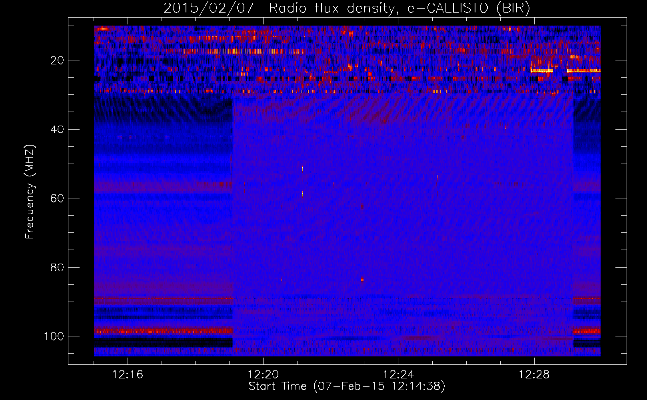Click the 'Frequency (MHZ)' y-axis label

point(30,192)
